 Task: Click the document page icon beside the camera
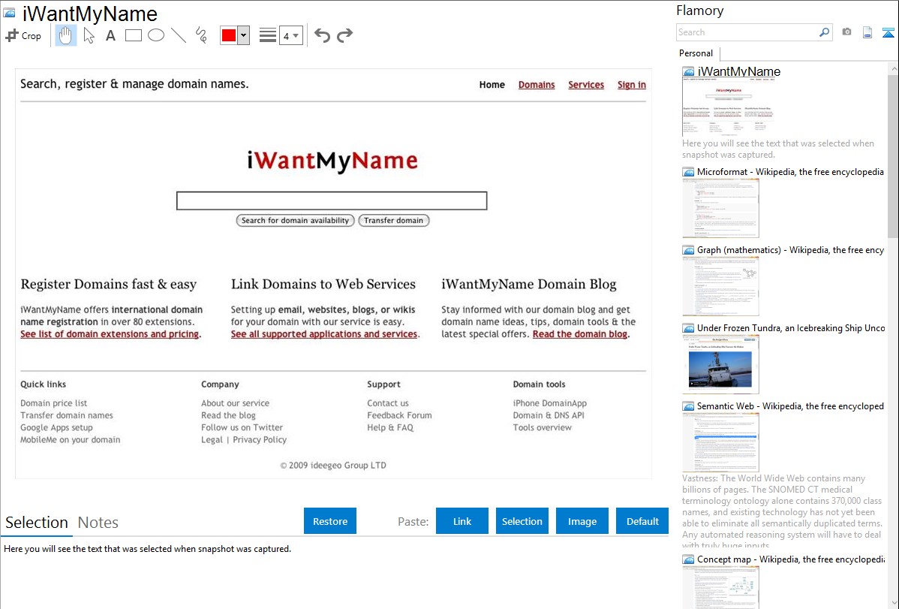(867, 32)
